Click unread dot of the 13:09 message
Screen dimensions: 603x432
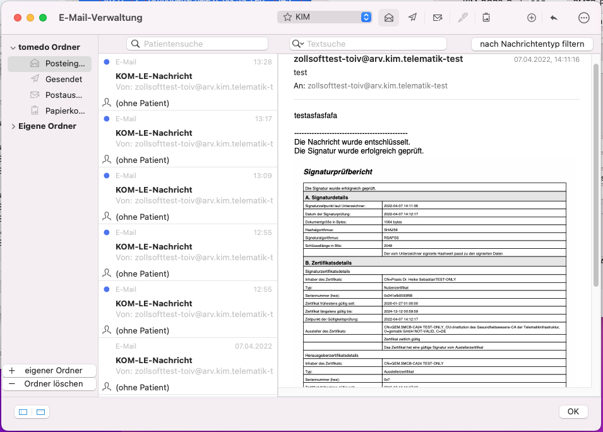click(107, 176)
